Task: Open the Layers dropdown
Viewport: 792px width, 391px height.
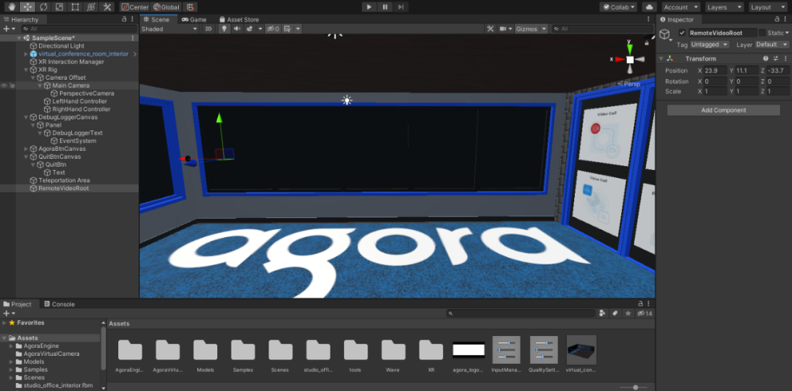Action: [x=725, y=7]
